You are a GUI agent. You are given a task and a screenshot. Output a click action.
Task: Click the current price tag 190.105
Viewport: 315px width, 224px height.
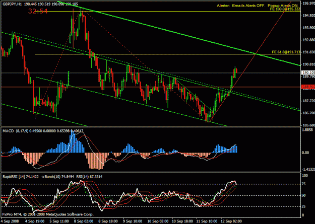308,72
